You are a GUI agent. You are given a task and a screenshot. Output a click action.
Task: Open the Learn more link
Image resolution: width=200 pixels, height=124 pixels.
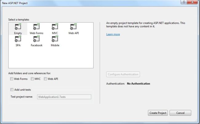pyautogui.click(x=113, y=34)
